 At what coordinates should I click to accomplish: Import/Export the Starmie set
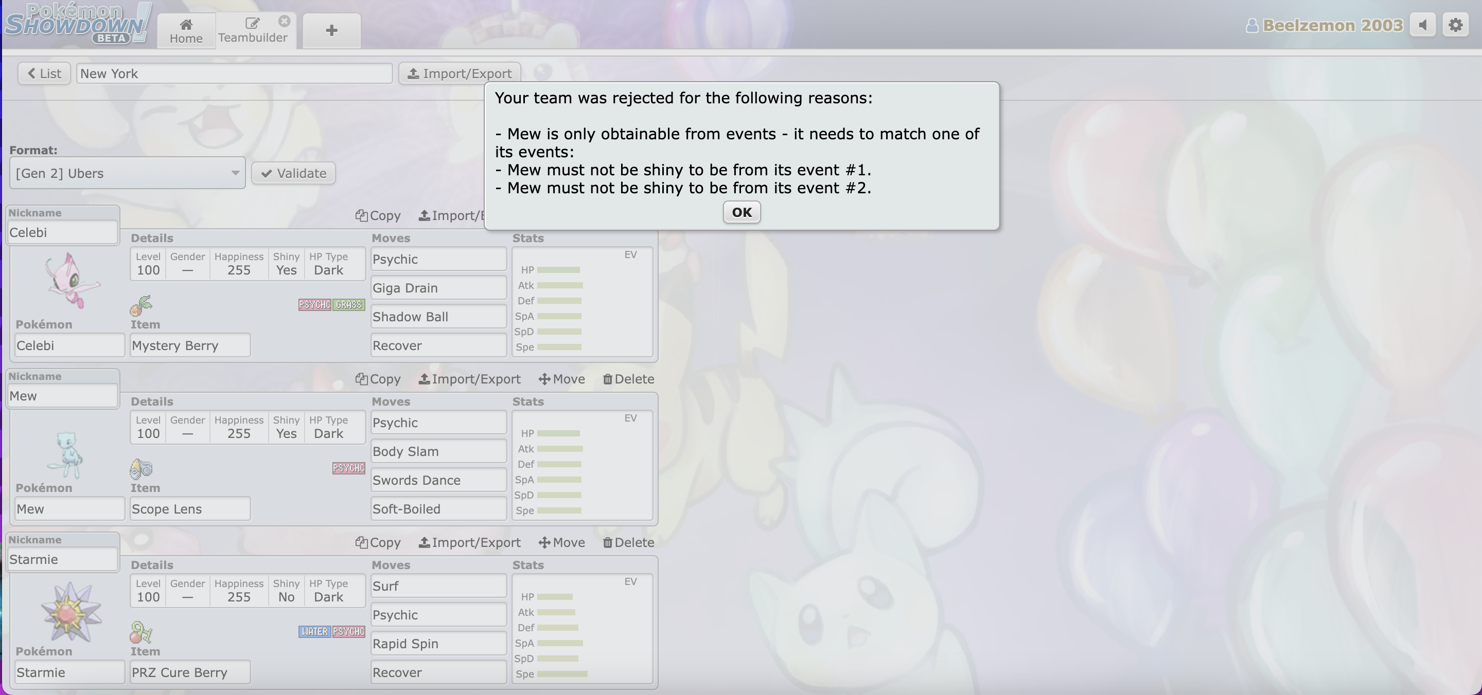pyautogui.click(x=469, y=542)
